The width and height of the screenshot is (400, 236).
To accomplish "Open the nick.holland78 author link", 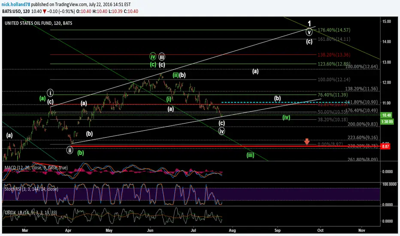I will [x=16, y=4].
